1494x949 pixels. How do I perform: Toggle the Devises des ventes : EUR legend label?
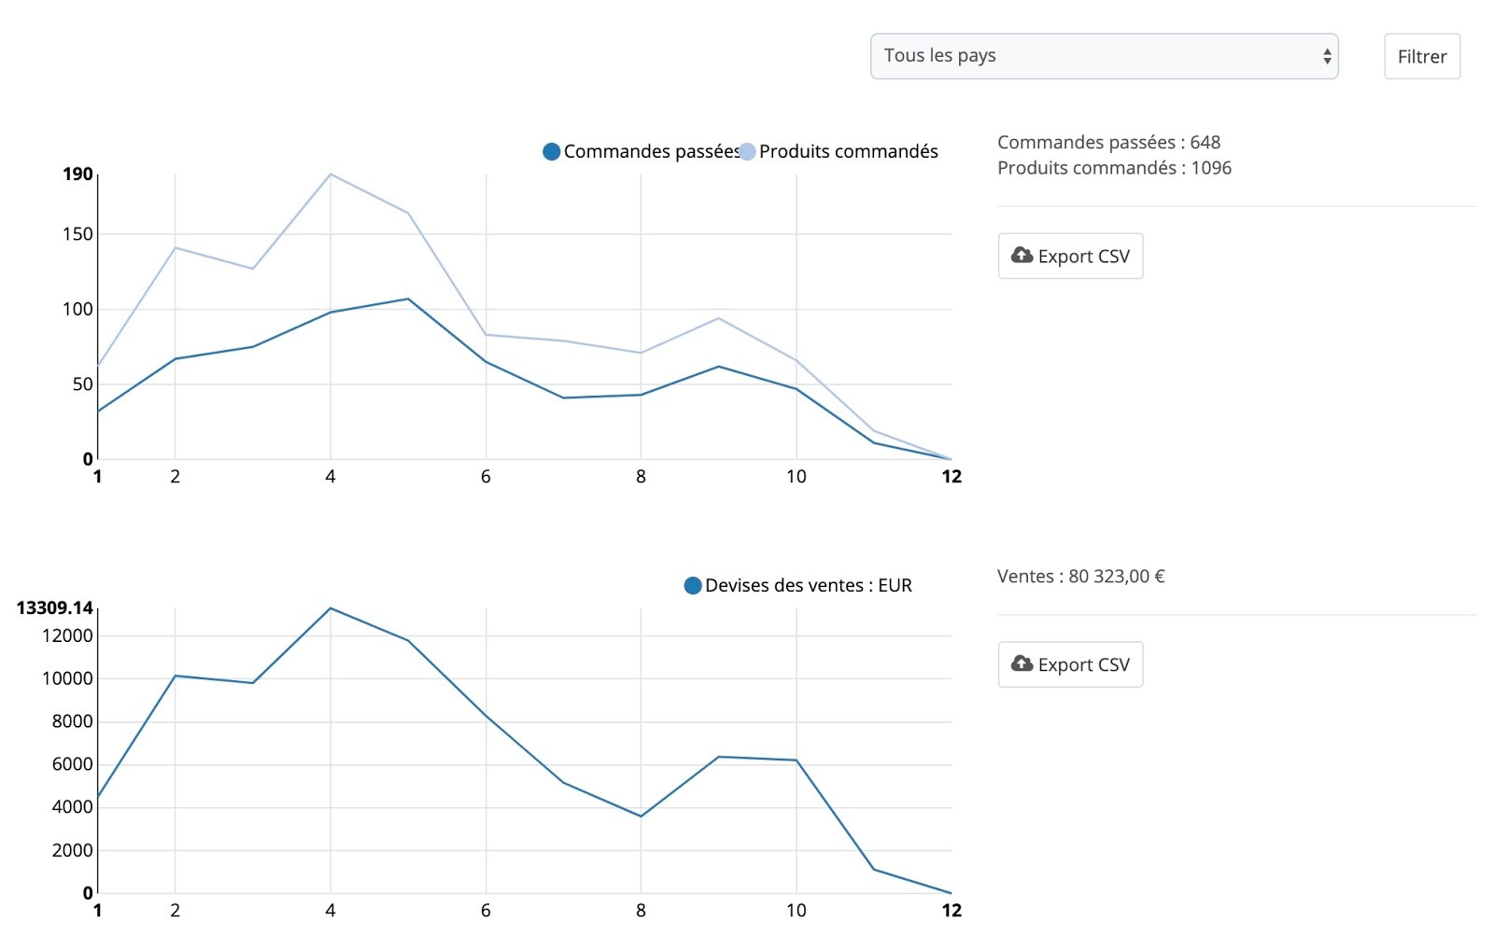[808, 585]
